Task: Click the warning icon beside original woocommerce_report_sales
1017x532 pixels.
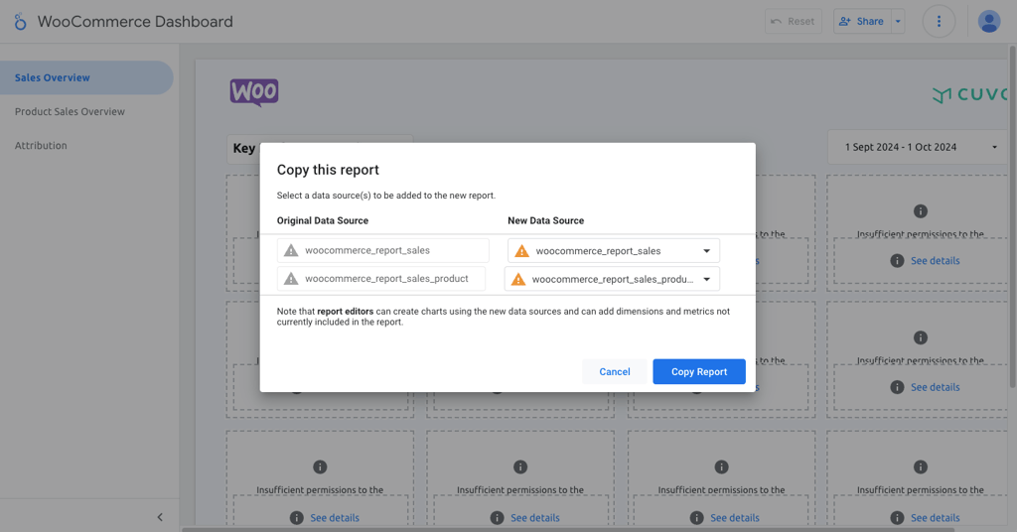Action: pos(291,251)
